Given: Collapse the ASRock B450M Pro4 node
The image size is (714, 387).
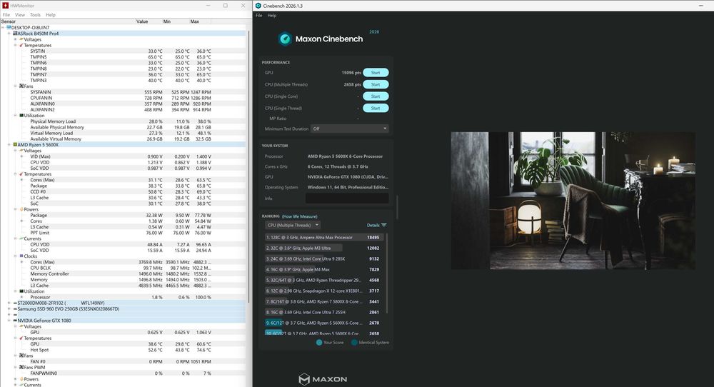Looking at the screenshot, I should (9, 34).
